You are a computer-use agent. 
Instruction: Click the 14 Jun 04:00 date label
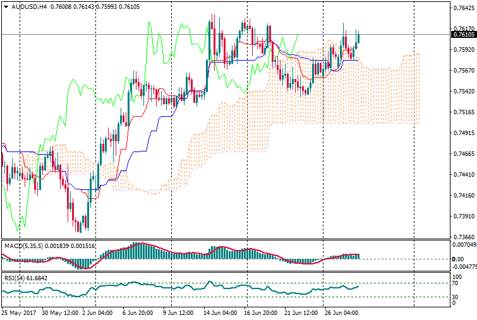coord(220,312)
